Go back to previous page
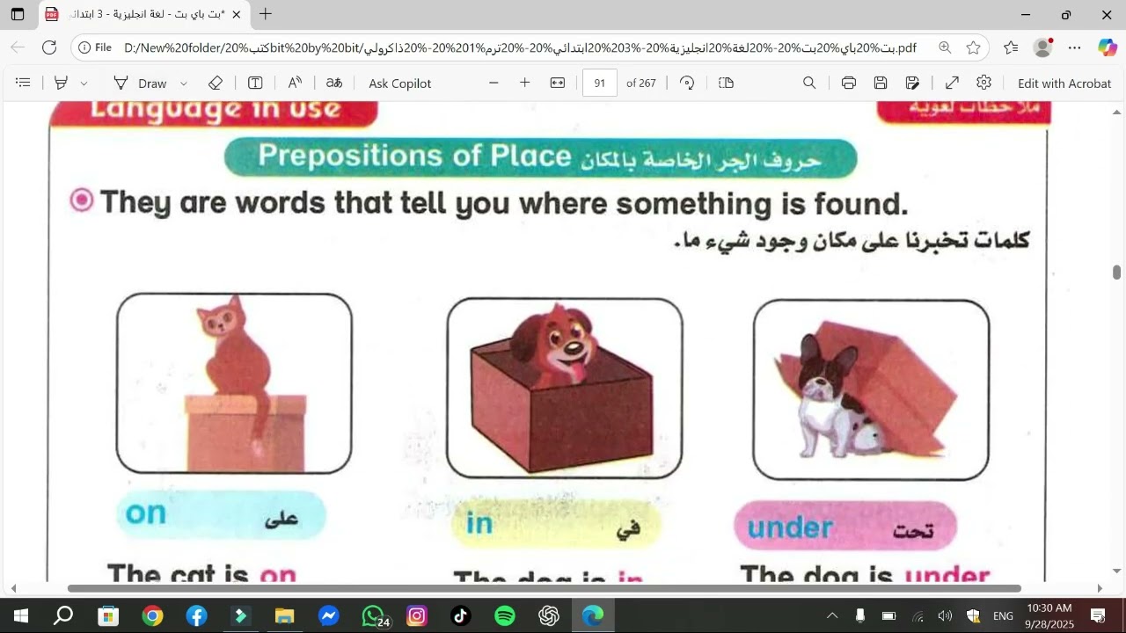This screenshot has width=1126, height=633. 18,47
